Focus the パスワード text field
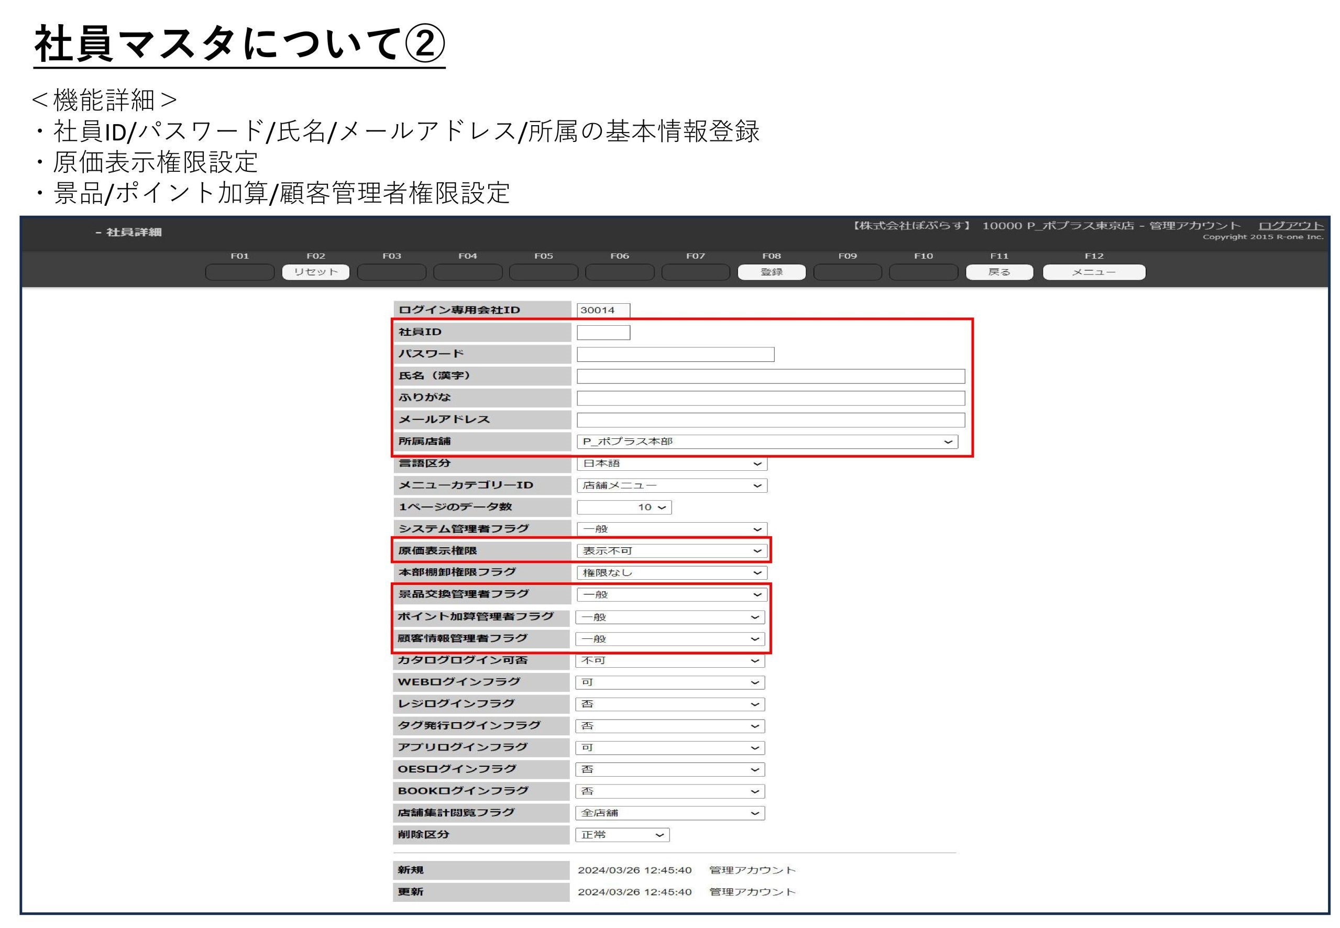Image resolution: width=1340 pixels, height=928 pixels. coord(675,354)
